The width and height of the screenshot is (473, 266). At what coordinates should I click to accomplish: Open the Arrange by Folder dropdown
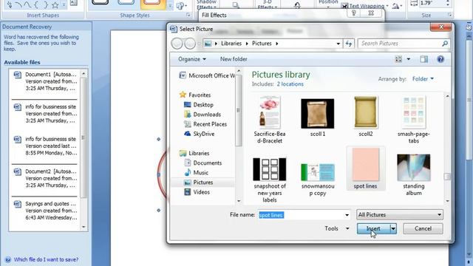(x=423, y=79)
